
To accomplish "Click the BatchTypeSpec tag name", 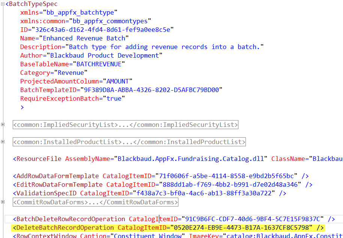I will [x=33, y=4].
